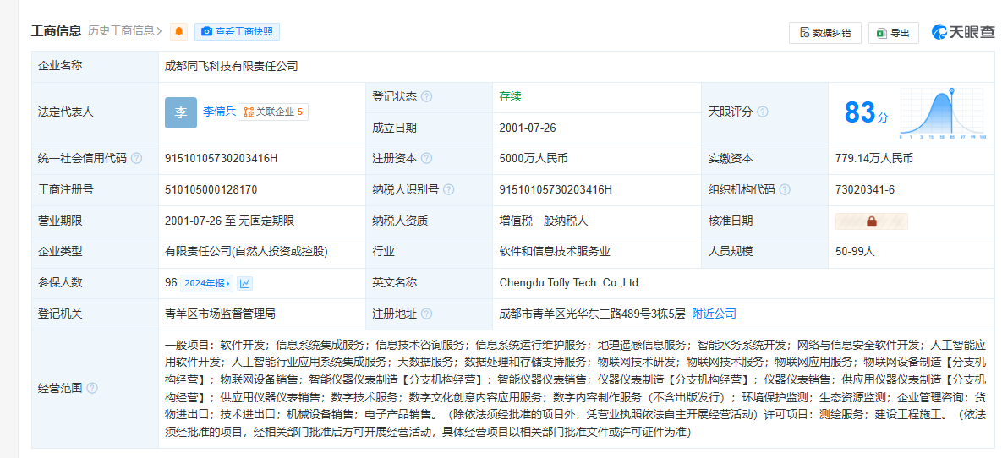Open legal representative 李儒兵 link
The width and height of the screenshot is (1002, 458).
[x=219, y=111]
